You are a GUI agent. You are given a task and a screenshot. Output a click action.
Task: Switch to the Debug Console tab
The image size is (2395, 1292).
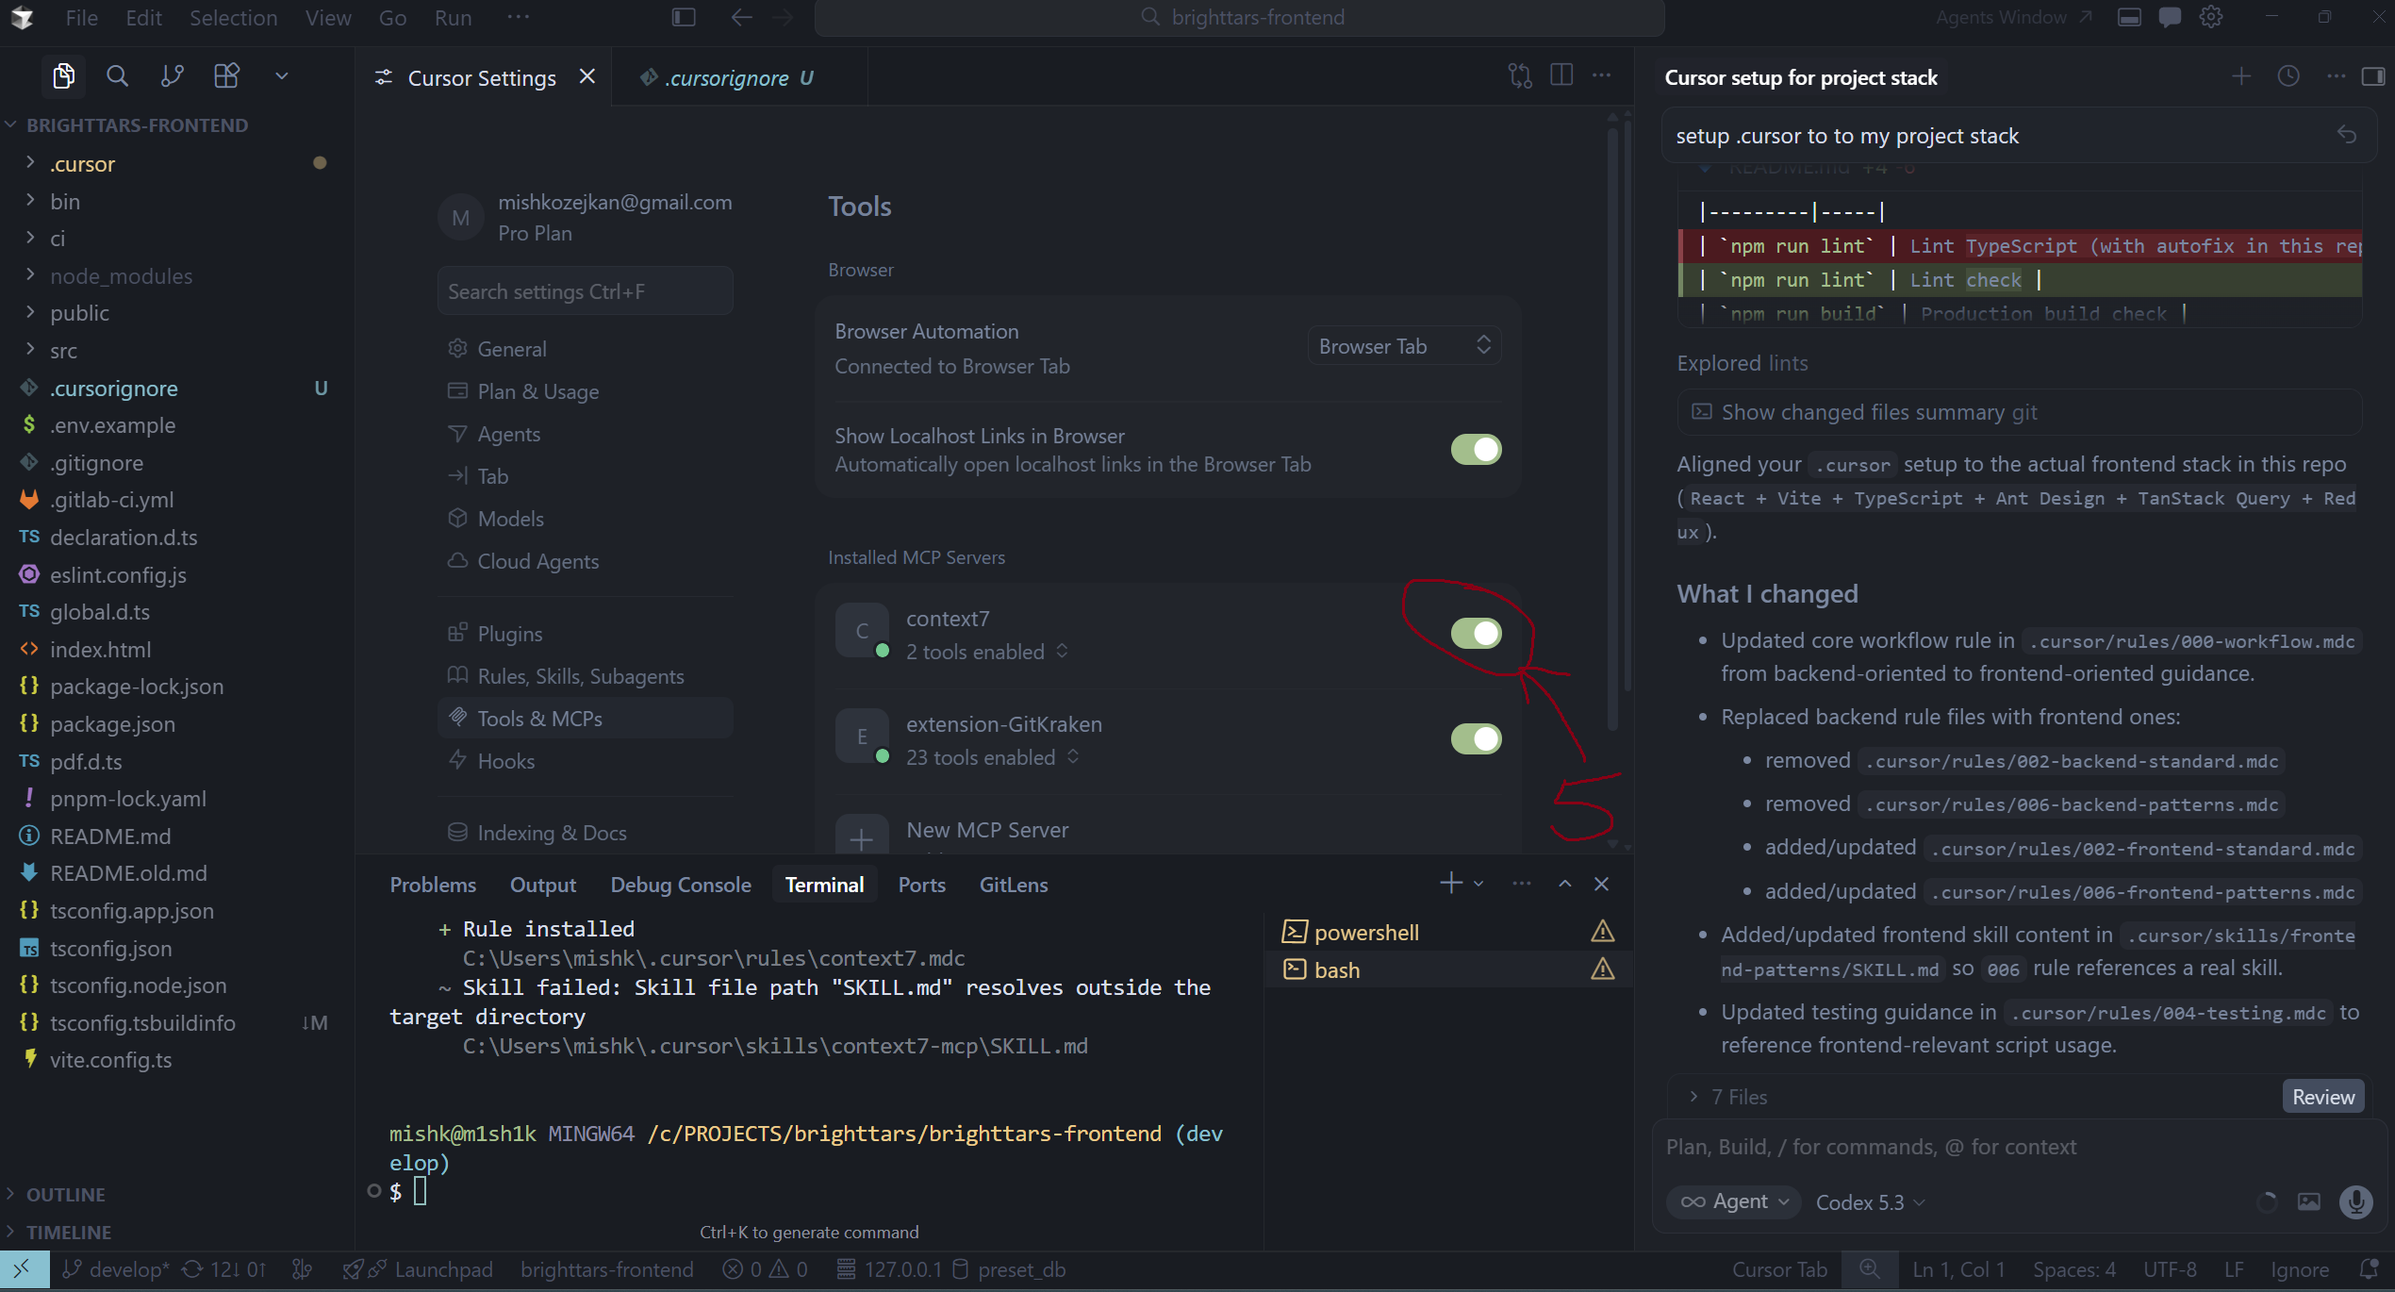pos(681,885)
